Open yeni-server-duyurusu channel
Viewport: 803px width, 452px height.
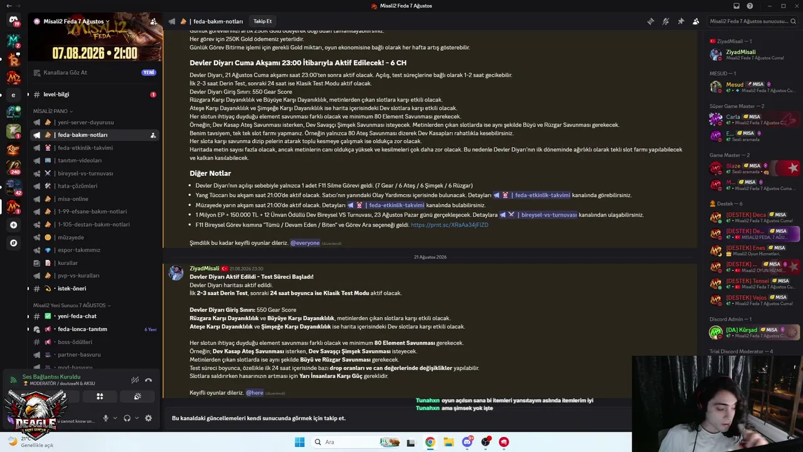tap(95, 122)
